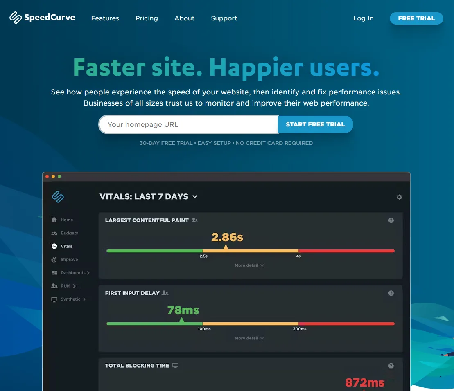The image size is (454, 391).
Task: Click the Dashboards grid icon
Action: [x=54, y=273]
